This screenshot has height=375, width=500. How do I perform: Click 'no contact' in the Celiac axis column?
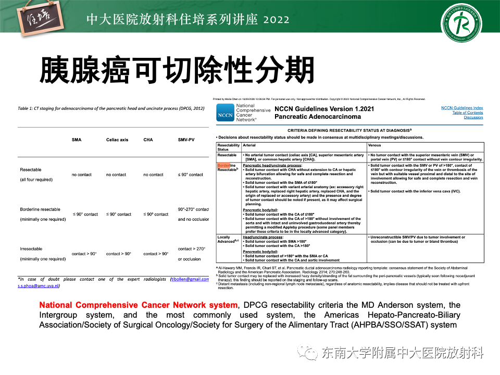coord(116,175)
